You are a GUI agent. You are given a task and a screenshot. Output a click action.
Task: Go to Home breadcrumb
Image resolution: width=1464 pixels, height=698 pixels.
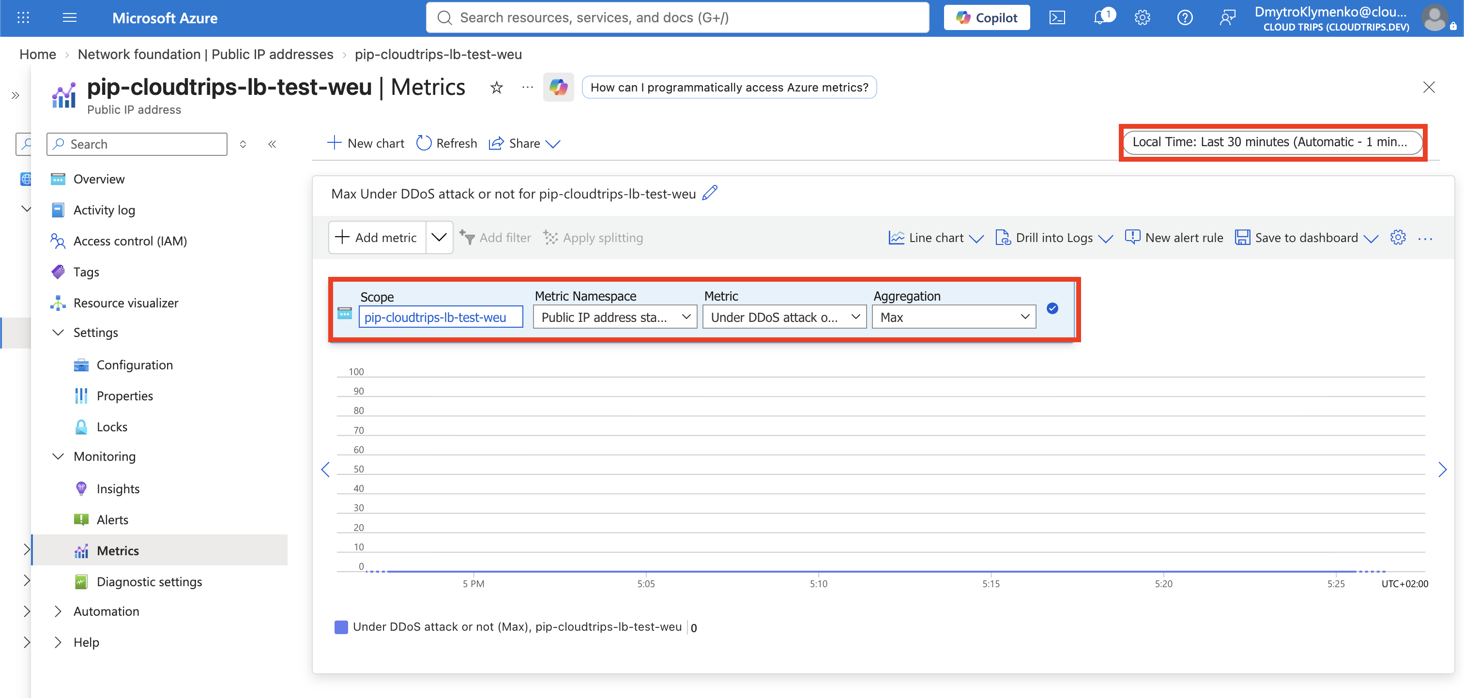point(37,55)
